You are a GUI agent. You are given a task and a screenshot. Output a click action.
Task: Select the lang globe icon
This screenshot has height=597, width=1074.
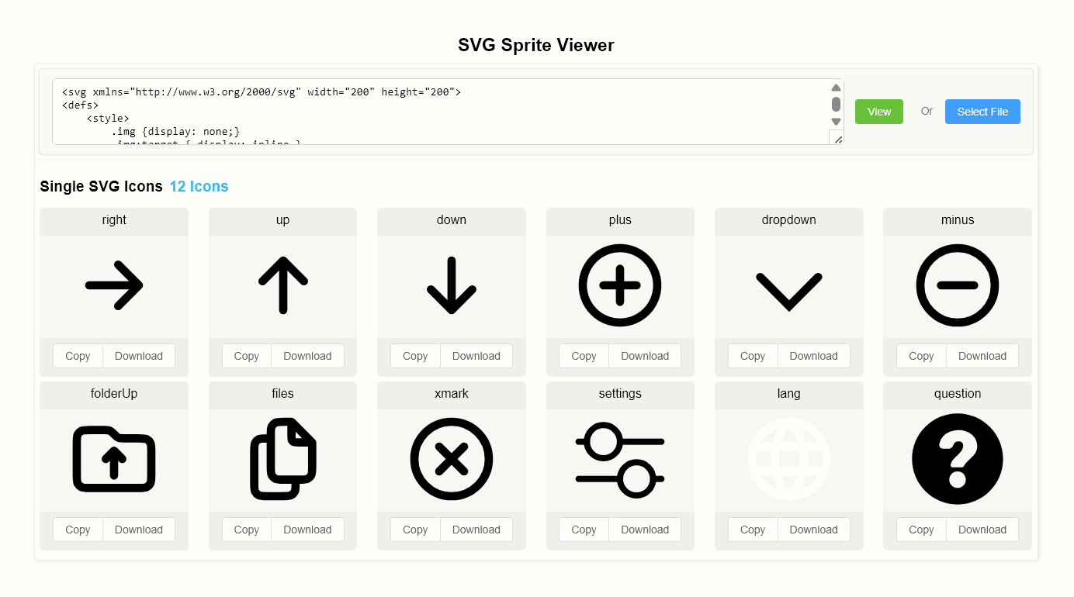tap(788, 459)
